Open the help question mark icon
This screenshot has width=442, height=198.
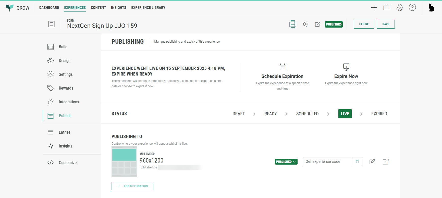point(412,8)
